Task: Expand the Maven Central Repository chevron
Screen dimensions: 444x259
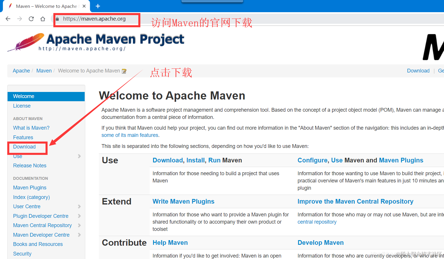Action: pos(79,225)
